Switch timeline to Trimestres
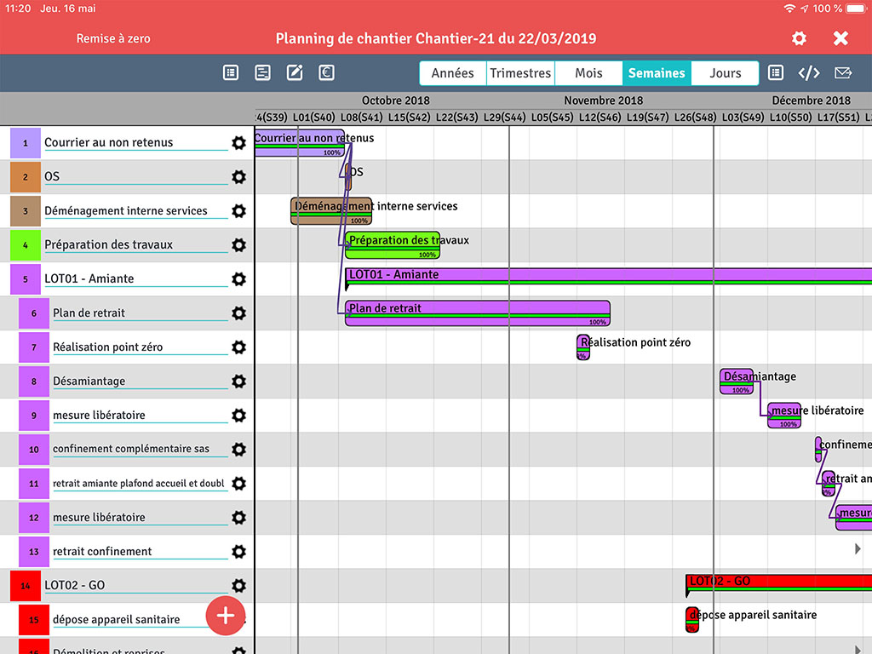Screen dimensions: 872x654 [x=520, y=73]
